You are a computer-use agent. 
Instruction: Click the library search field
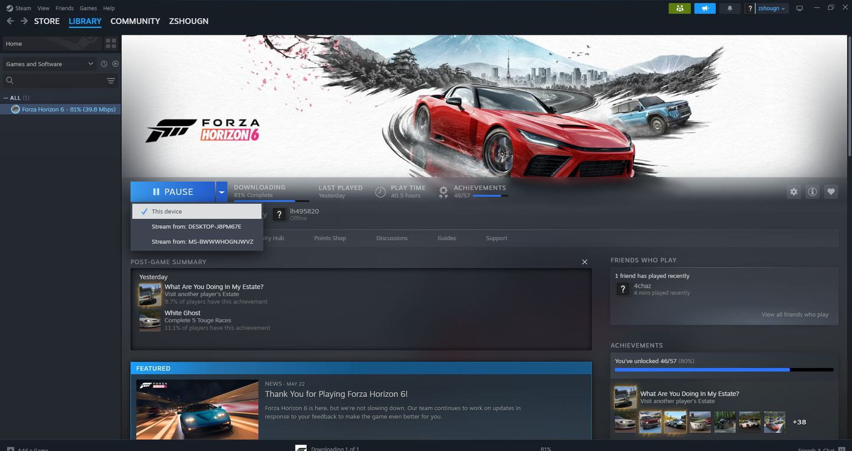(59, 80)
